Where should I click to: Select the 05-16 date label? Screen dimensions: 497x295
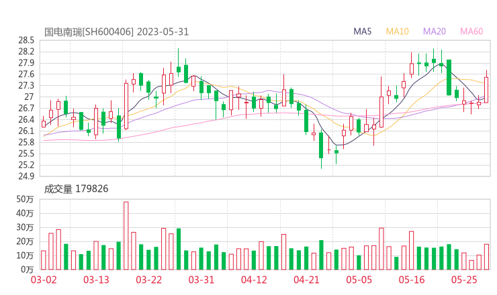(412, 280)
